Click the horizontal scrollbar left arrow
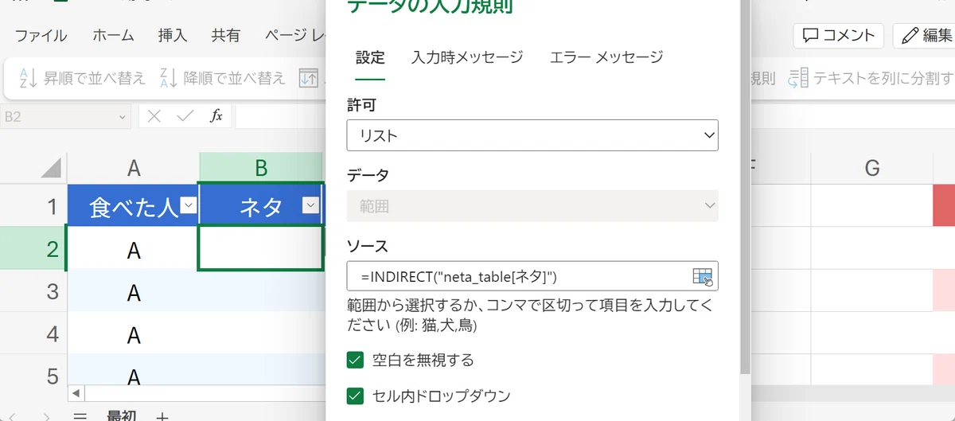Screen dimensions: 955x421 coord(76,393)
